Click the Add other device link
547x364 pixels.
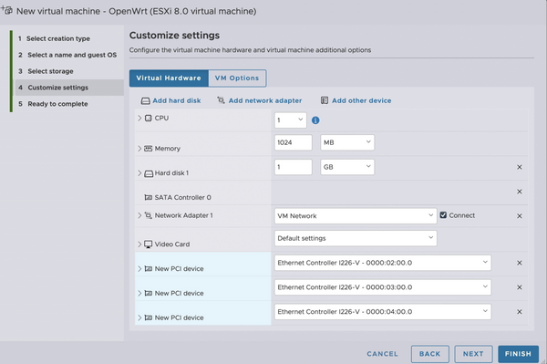(x=361, y=100)
